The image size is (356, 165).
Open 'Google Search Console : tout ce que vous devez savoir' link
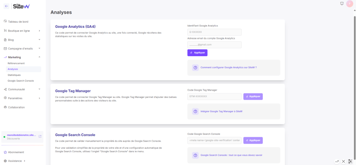tap(232, 155)
